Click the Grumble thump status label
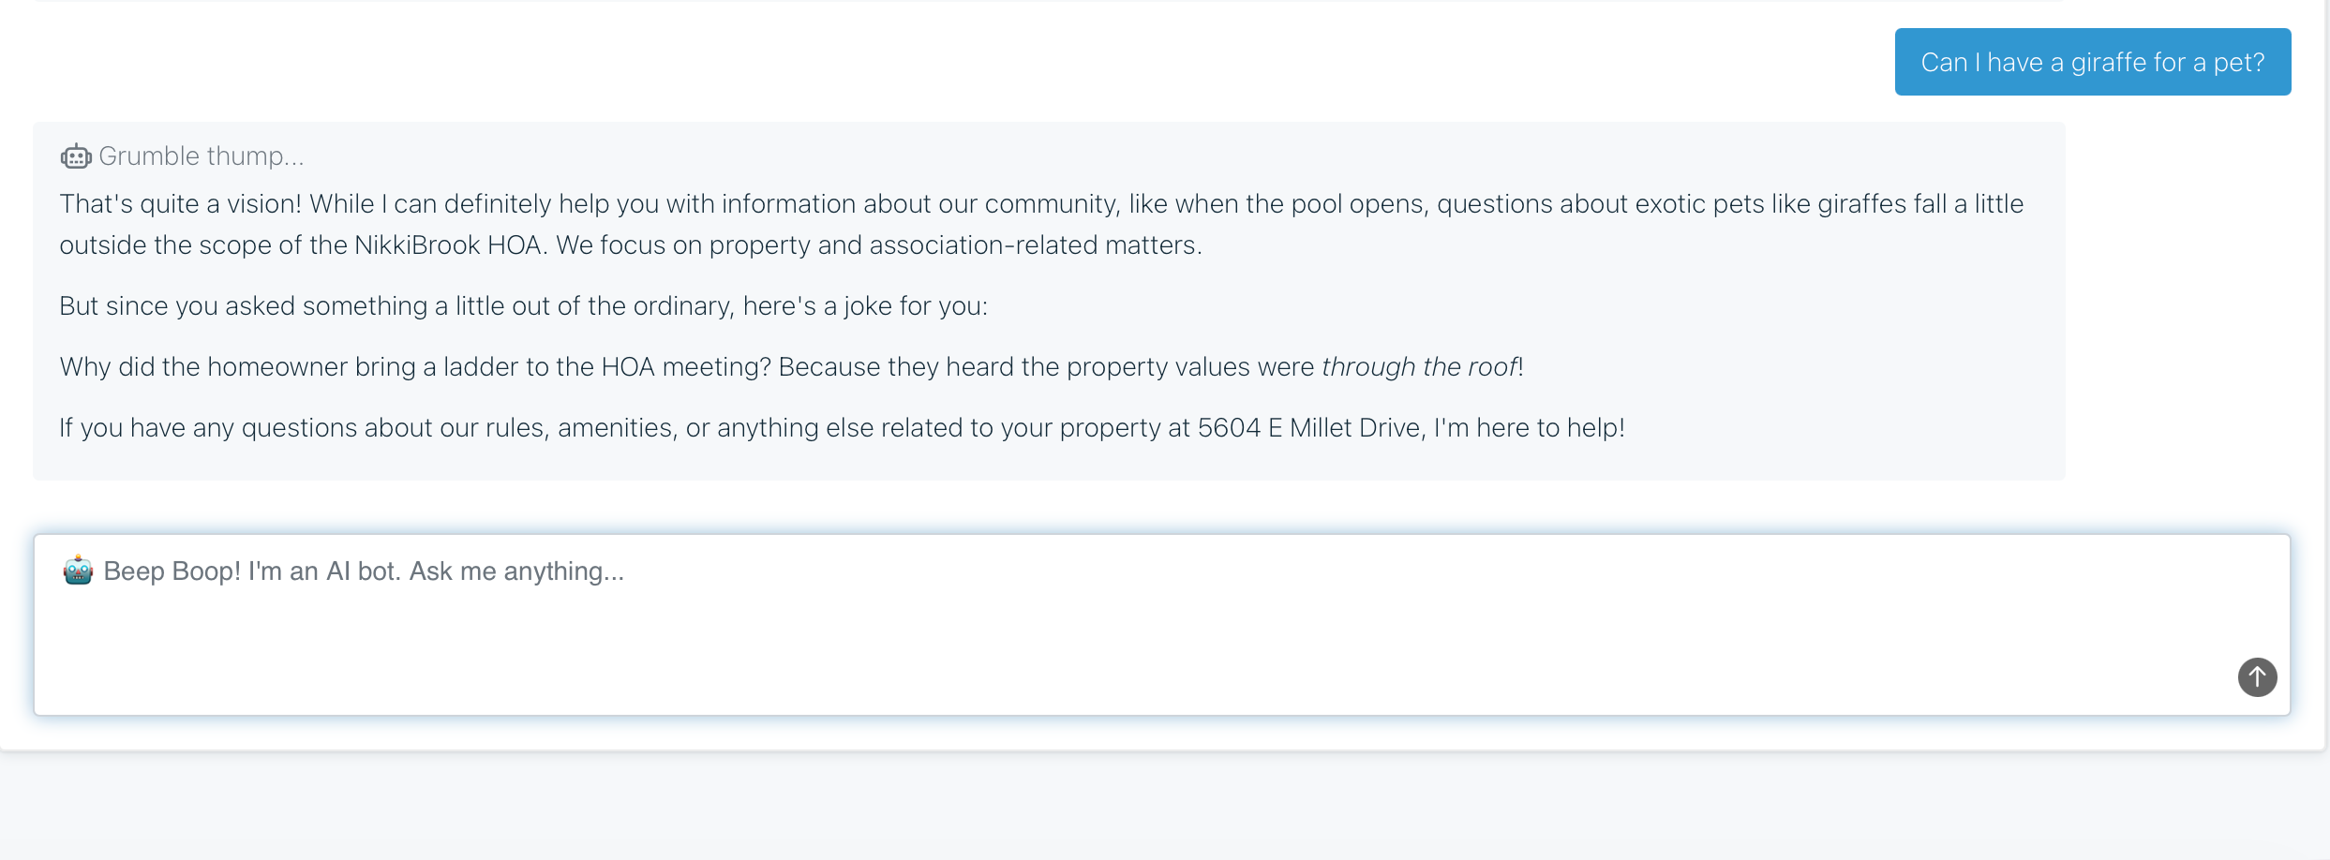 [x=202, y=156]
